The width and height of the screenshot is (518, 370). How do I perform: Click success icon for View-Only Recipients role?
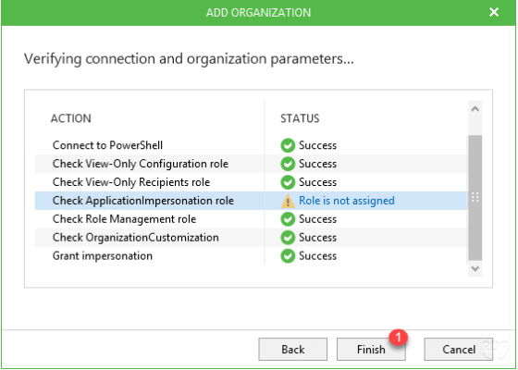click(288, 182)
